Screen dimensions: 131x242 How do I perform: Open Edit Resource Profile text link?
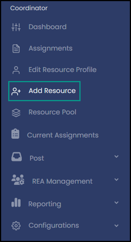click(x=63, y=70)
